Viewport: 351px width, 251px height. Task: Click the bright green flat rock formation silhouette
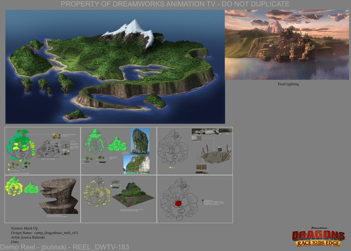pos(117,144)
